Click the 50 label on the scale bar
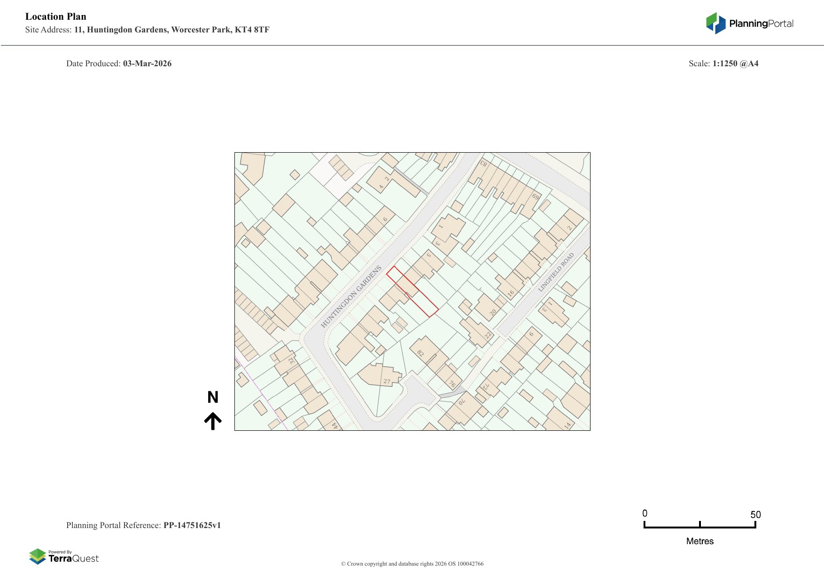The image size is (824, 583). click(755, 514)
